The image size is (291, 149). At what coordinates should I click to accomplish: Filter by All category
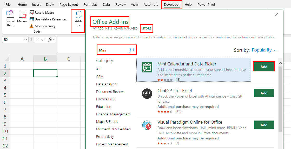(x=98, y=69)
